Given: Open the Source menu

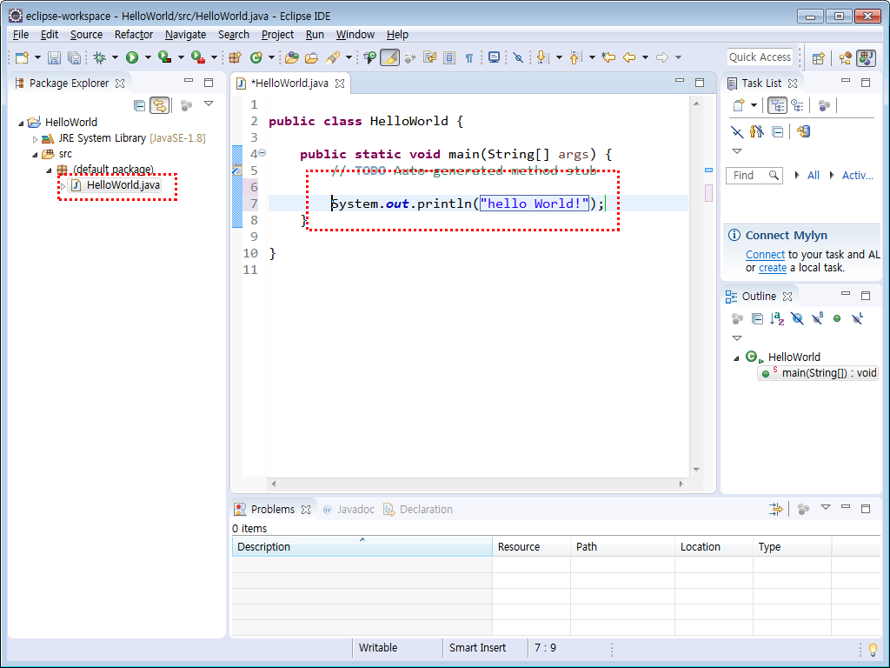Looking at the screenshot, I should (86, 35).
